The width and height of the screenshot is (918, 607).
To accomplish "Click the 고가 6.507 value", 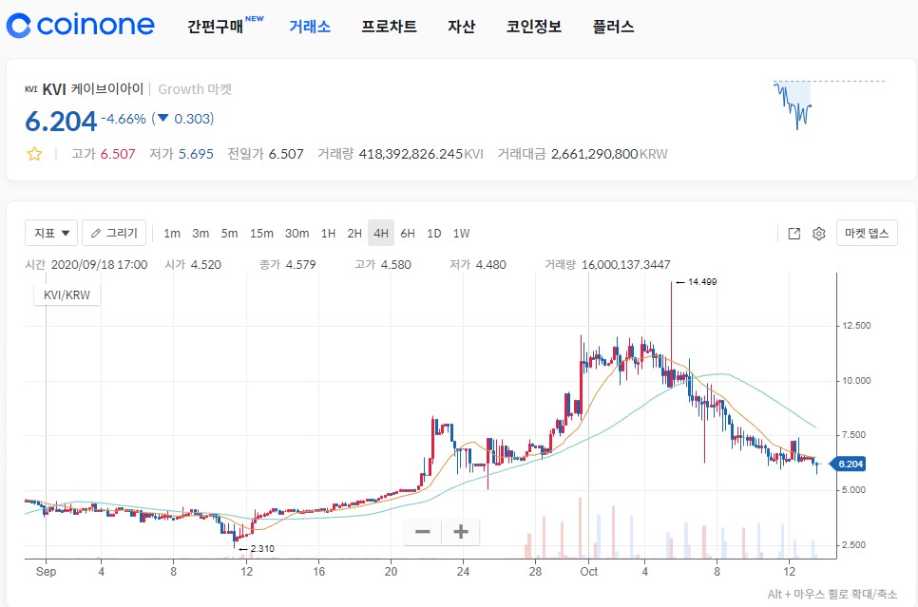I will (118, 154).
